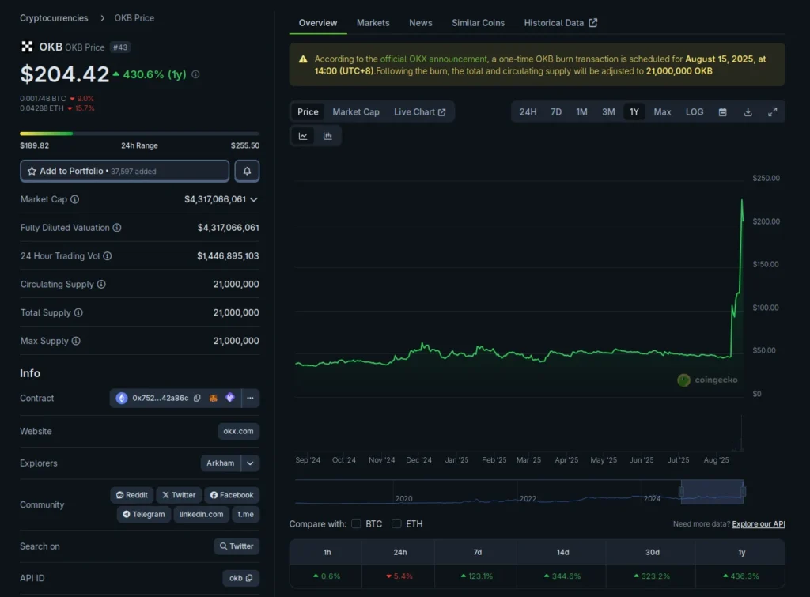Copy the okb API ID
The image size is (810, 597).
(249, 578)
